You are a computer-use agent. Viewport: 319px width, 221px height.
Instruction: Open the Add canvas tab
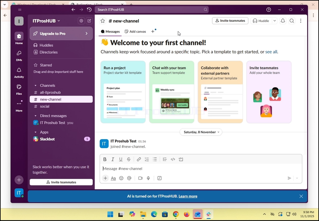(x=135, y=32)
